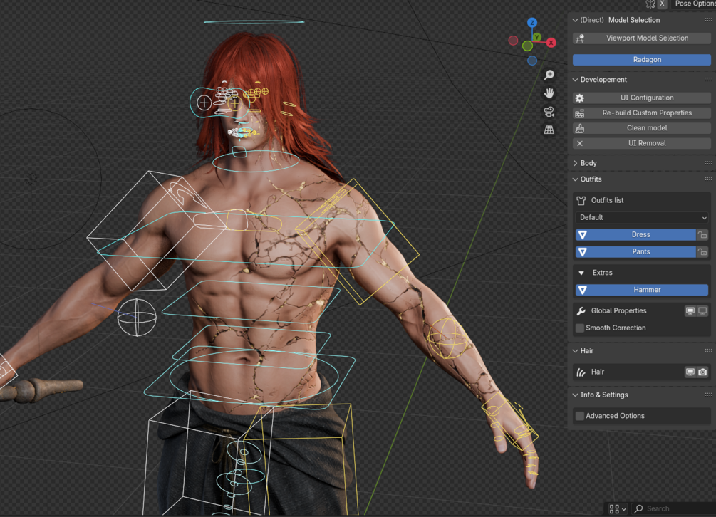Screen dimensions: 716x517
Task: Enable the Advanced Options checkbox
Action: pos(580,416)
